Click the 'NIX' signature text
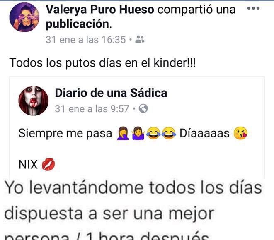This screenshot has height=240, width=274. coord(28,164)
